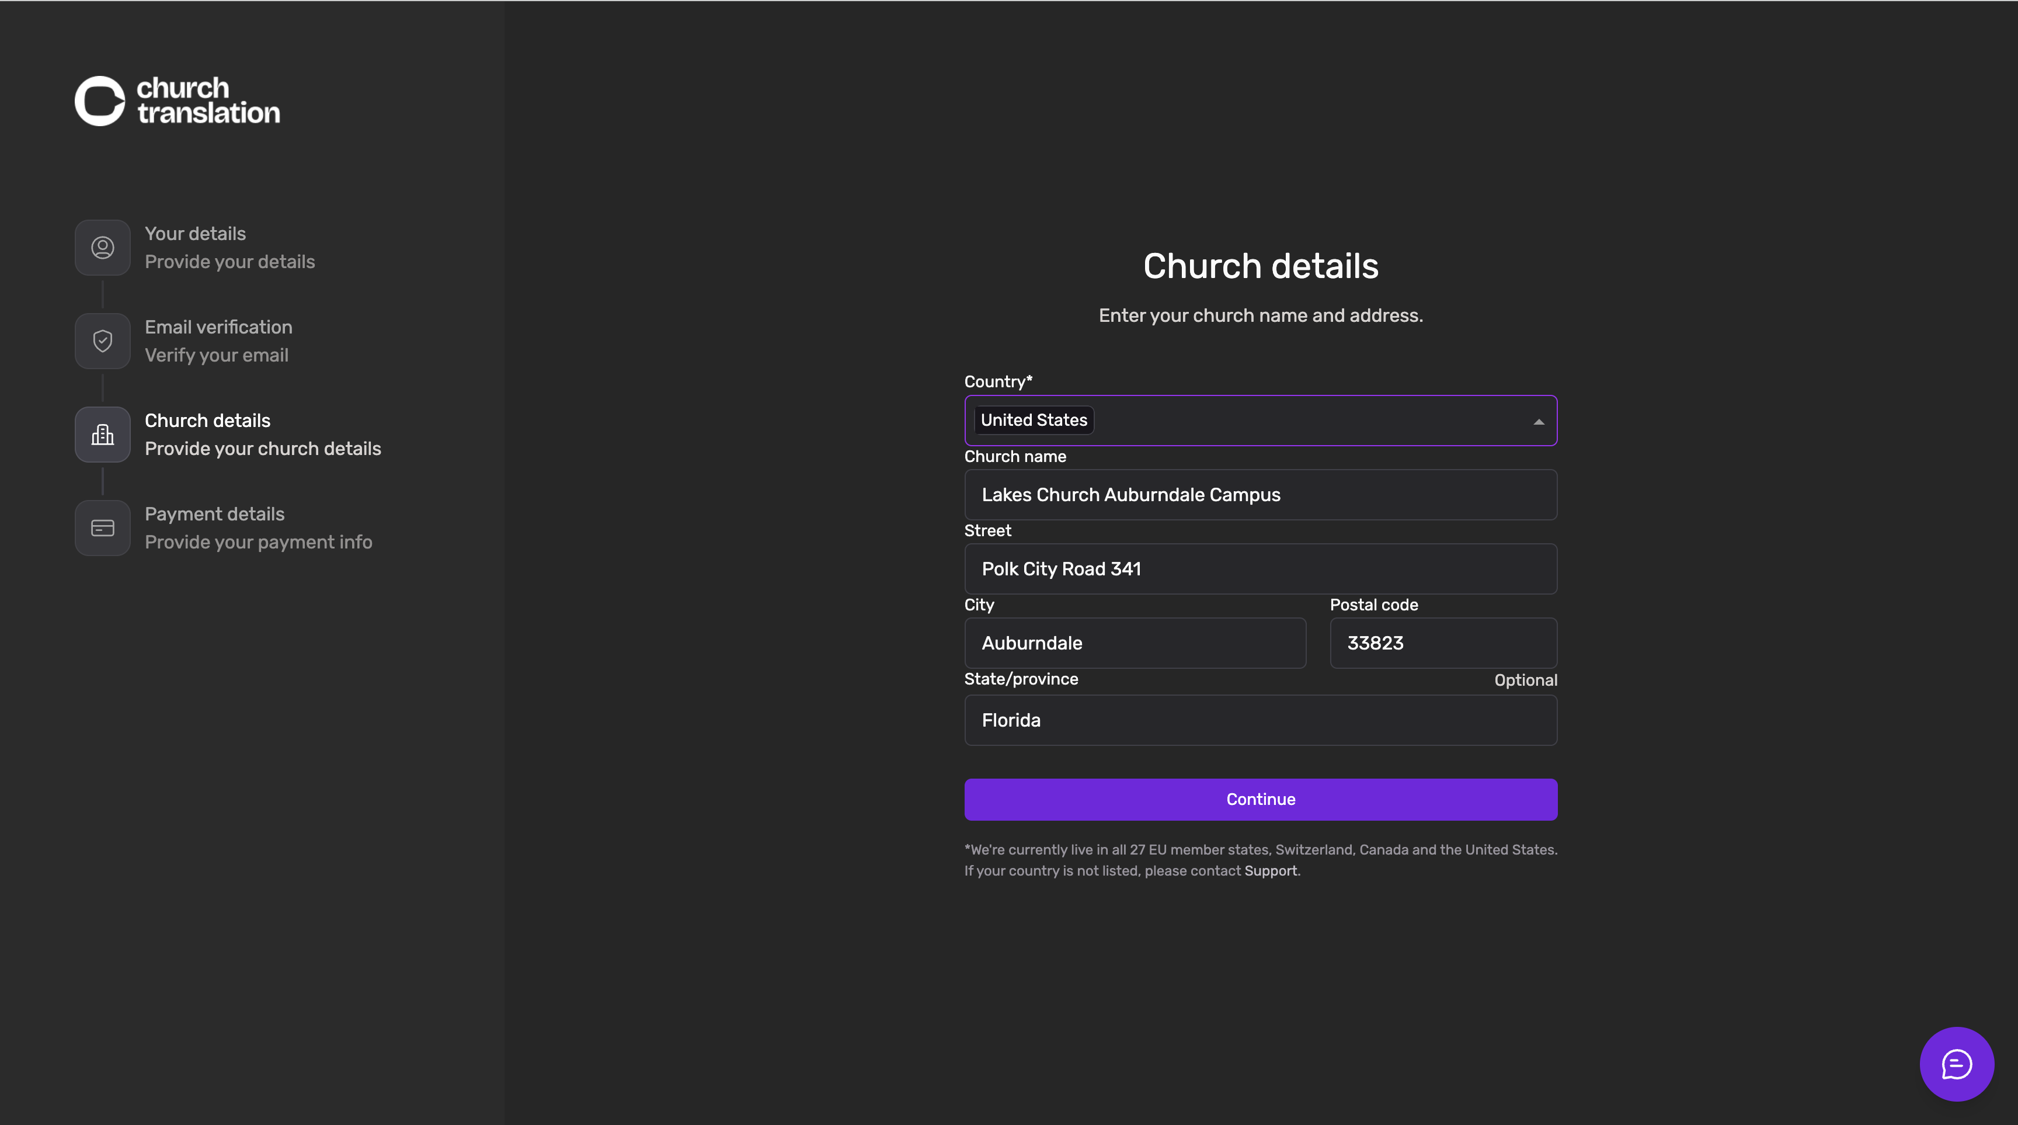Expand the Country dropdown arrow

[x=1539, y=422]
